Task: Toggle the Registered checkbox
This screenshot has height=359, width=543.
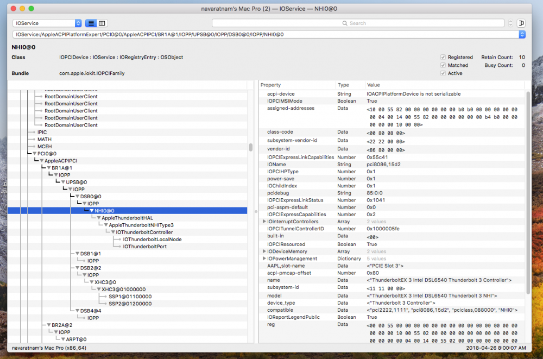Action: 443,57
